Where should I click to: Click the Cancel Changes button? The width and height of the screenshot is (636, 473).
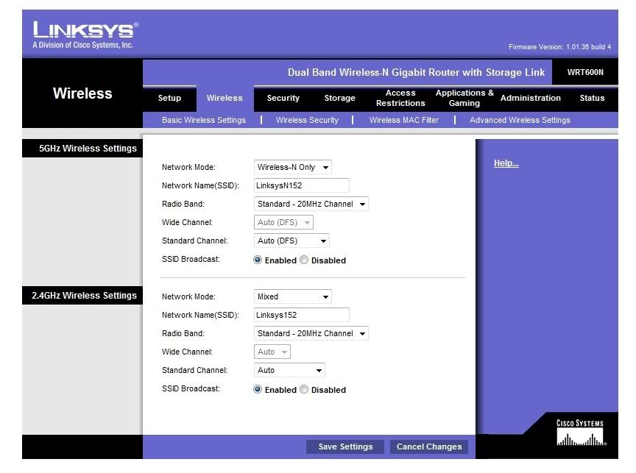[429, 447]
